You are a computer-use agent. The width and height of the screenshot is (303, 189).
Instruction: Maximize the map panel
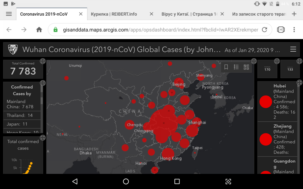point(254,61)
